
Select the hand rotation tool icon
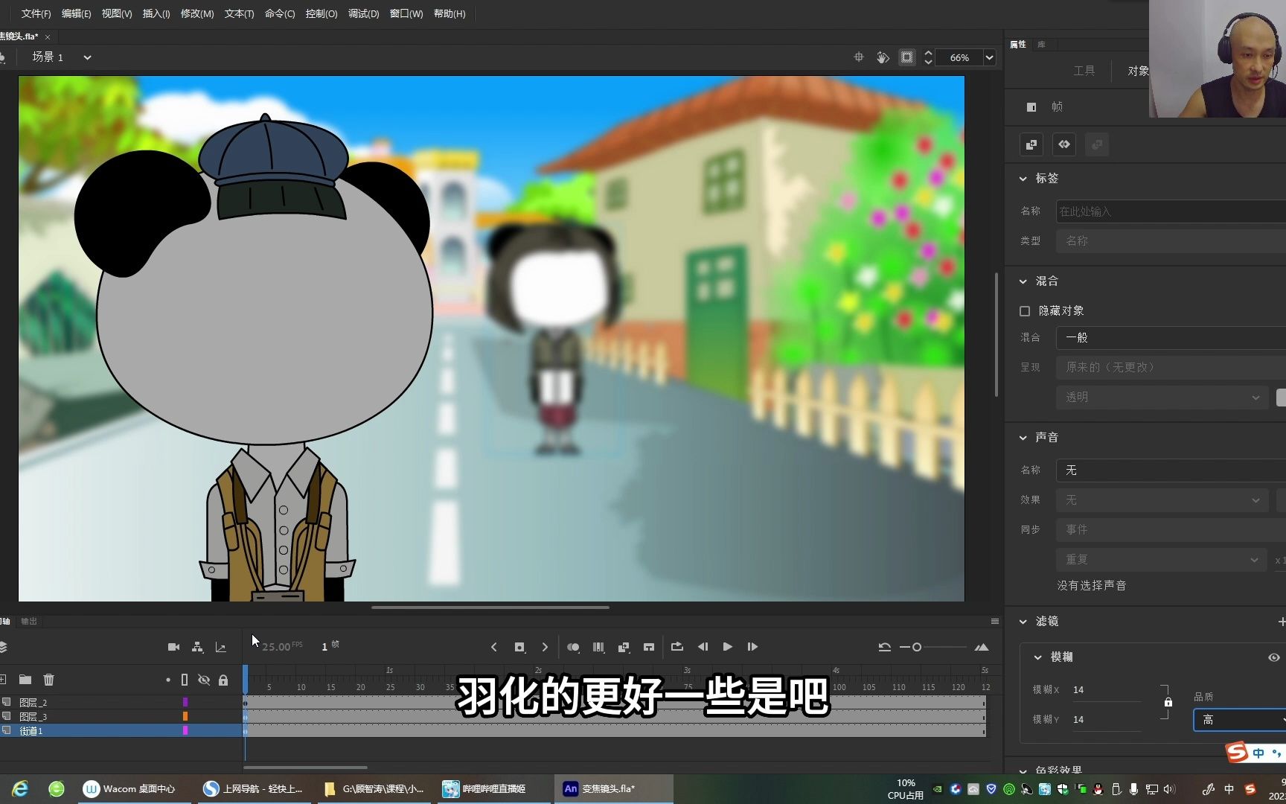(883, 57)
